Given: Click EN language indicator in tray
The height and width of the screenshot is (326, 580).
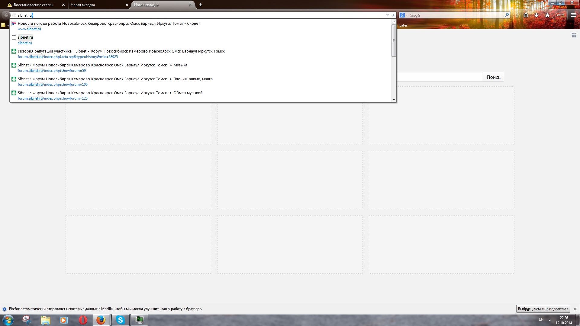Looking at the screenshot, I should pyautogui.click(x=541, y=319).
